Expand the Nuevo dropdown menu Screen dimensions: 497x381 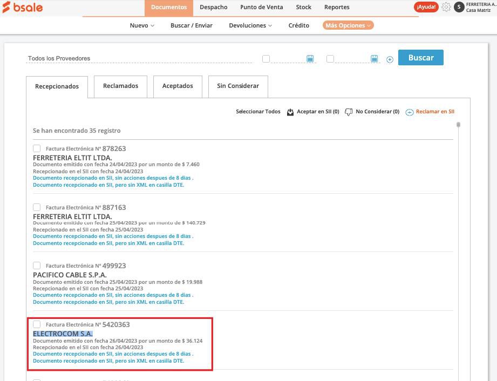coord(142,25)
